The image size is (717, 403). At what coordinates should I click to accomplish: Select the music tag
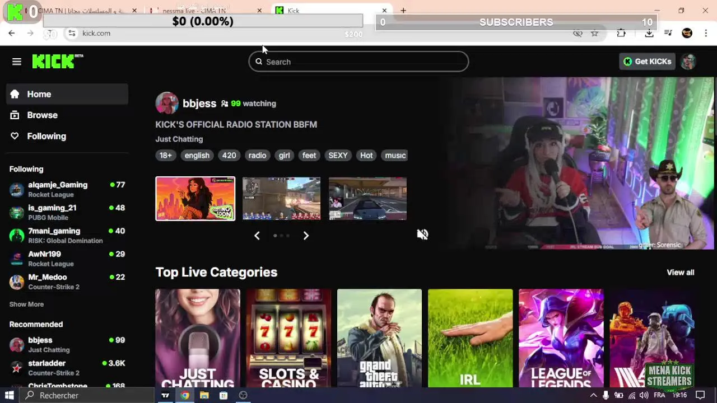coord(395,155)
